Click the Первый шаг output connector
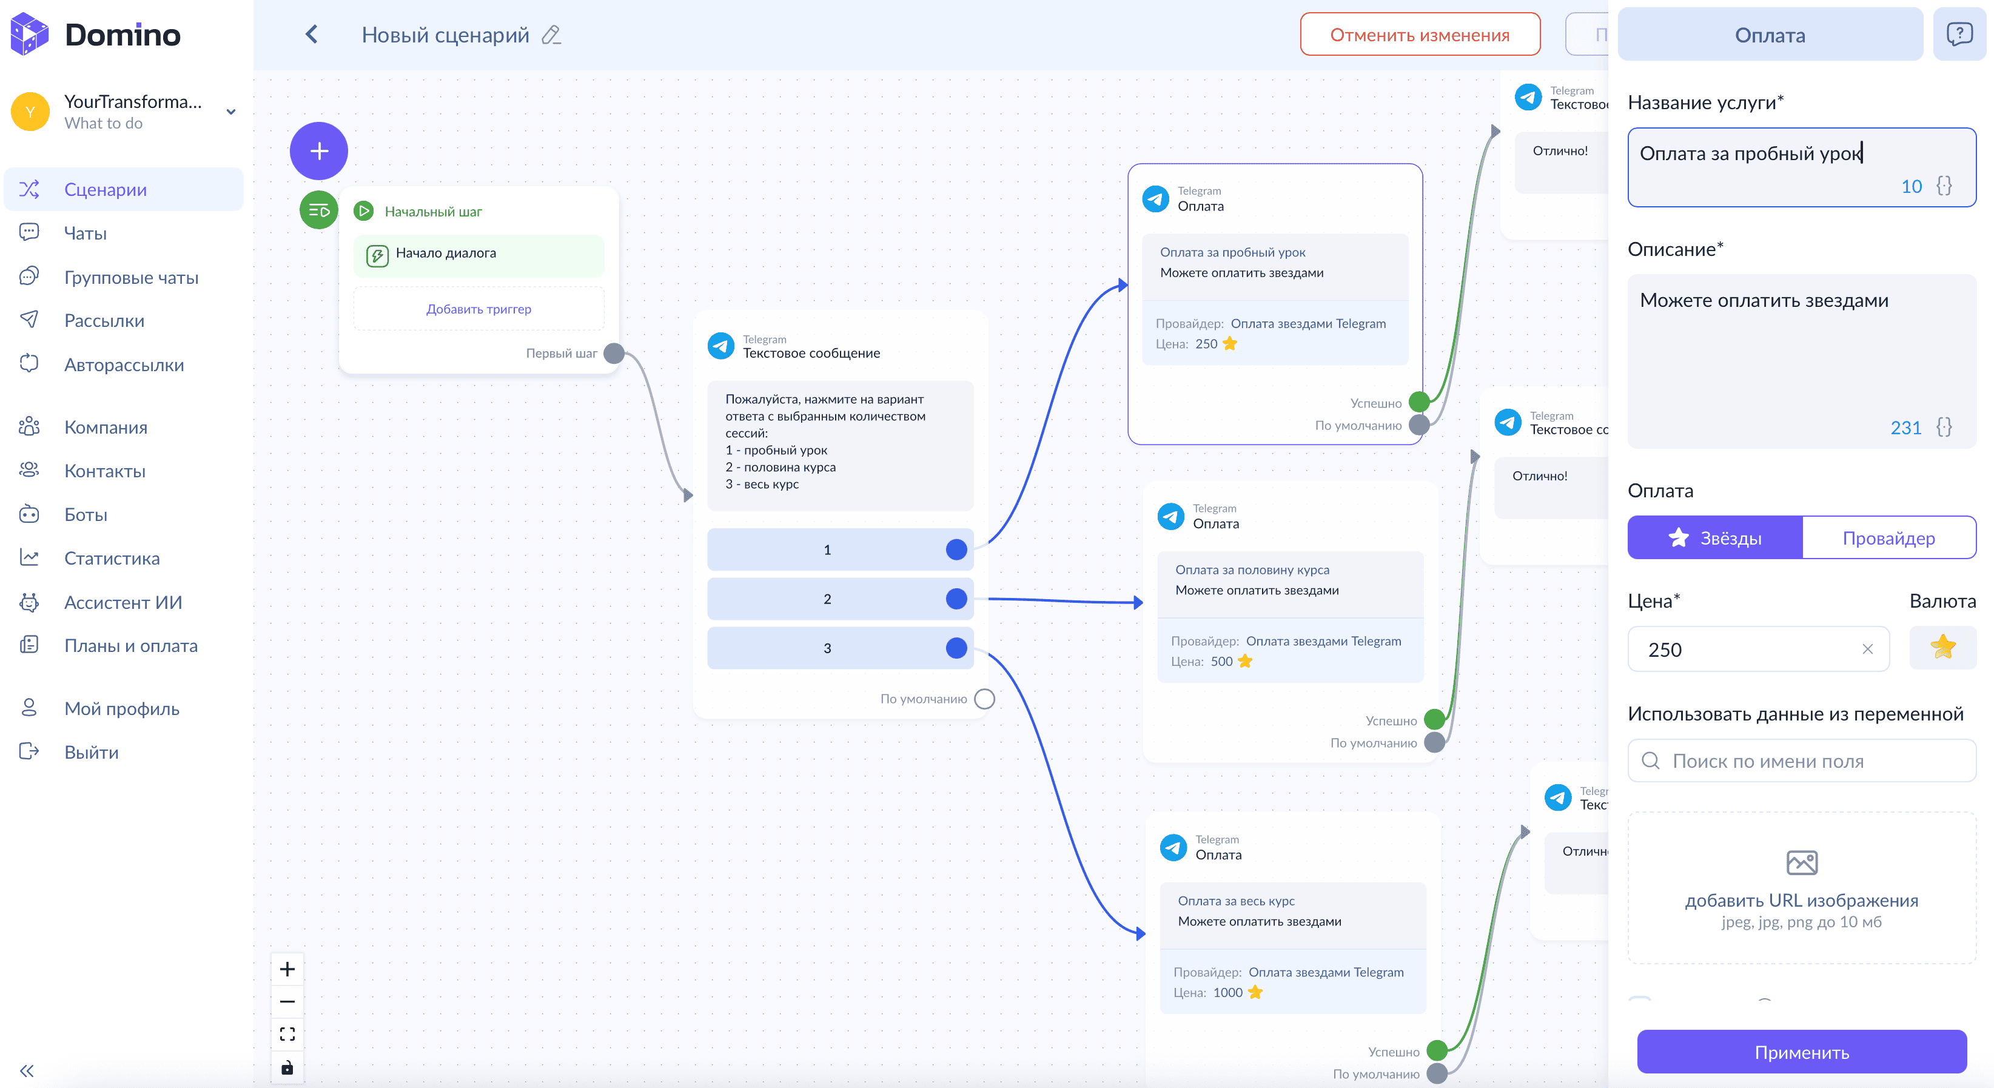 pyautogui.click(x=614, y=354)
